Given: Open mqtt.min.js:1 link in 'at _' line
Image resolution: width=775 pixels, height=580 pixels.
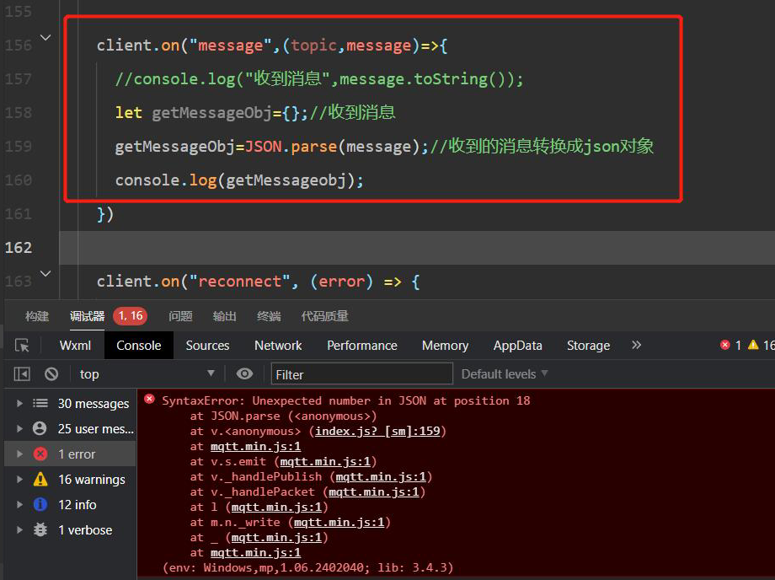Looking at the screenshot, I should 276,538.
